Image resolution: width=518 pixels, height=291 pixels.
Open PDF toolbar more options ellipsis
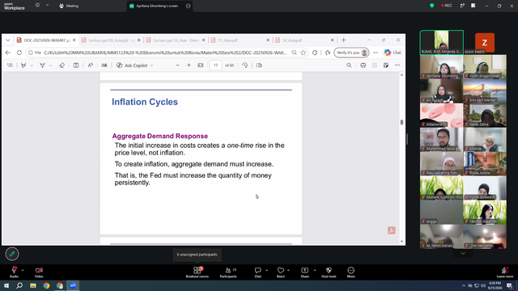397,65
